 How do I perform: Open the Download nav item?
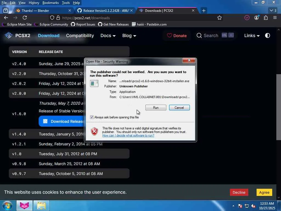(49, 35)
